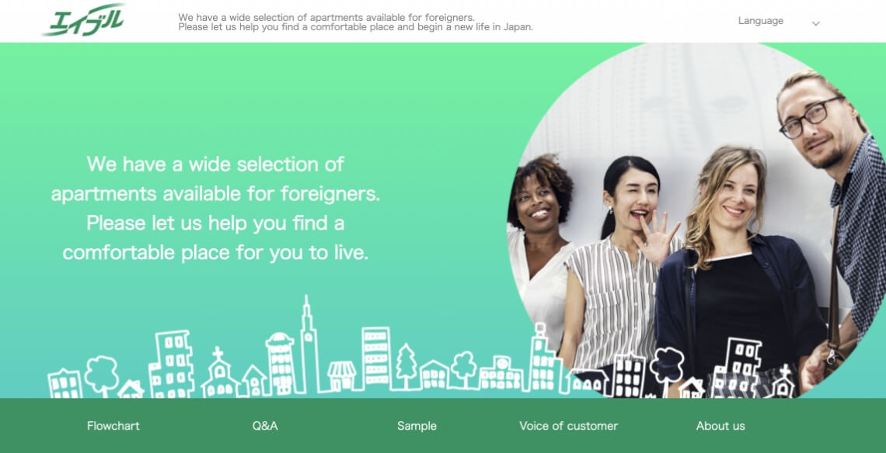Screen dimensions: 886x453
Task: Select the Sample navigation link
Action: point(417,426)
